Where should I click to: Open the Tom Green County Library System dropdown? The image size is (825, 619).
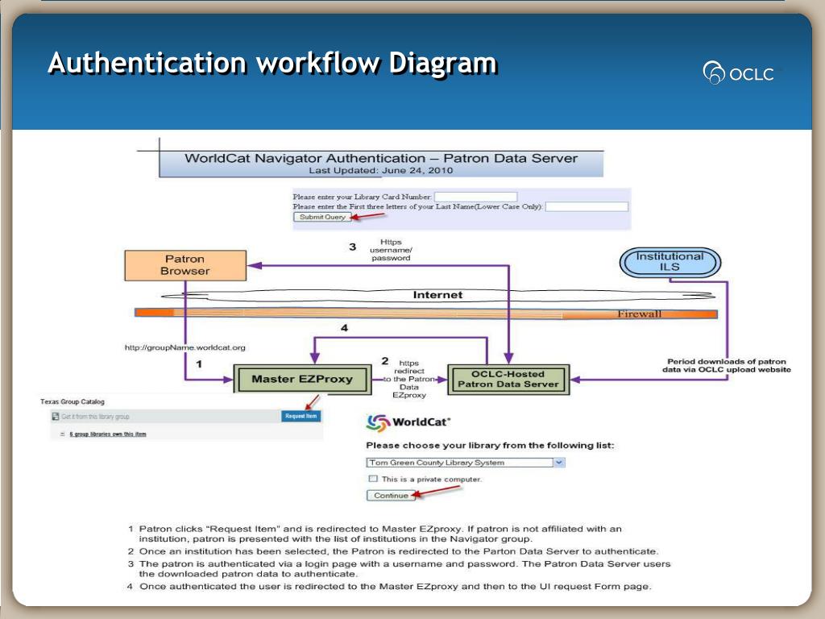pos(465,462)
